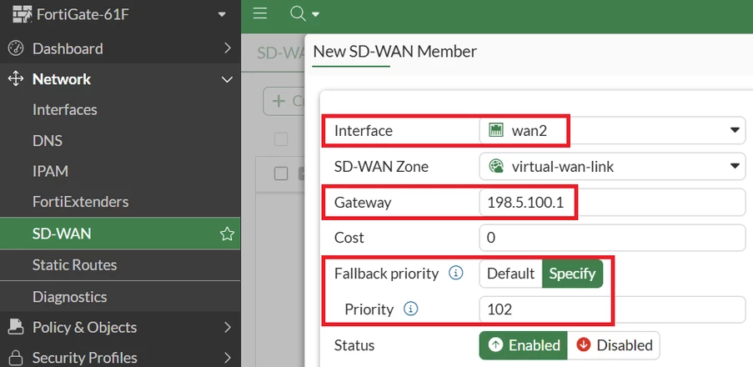This screenshot has height=367, width=753.
Task: Select Default fallback priority
Action: (510, 274)
